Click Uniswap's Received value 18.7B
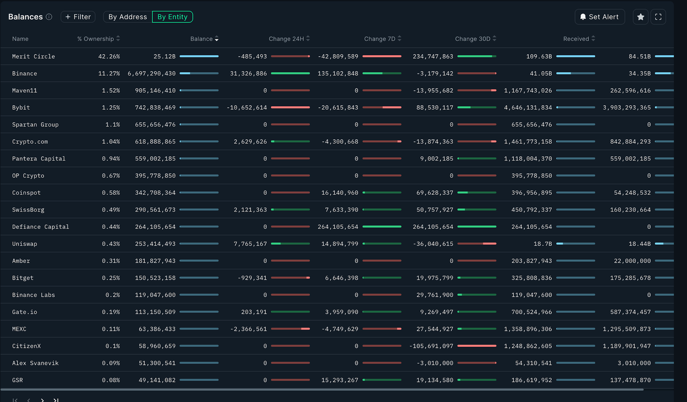The width and height of the screenshot is (687, 402). point(543,244)
